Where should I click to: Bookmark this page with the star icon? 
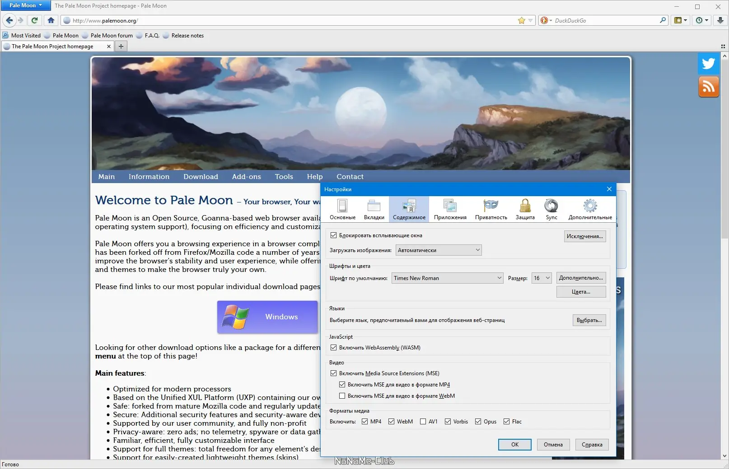click(x=522, y=20)
